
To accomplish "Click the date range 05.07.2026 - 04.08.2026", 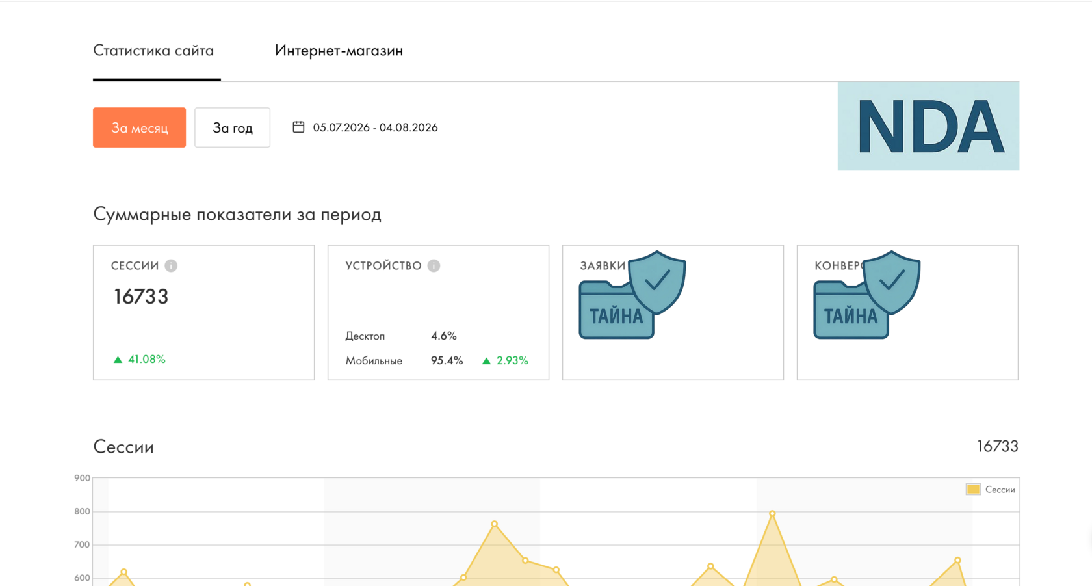I will [375, 127].
